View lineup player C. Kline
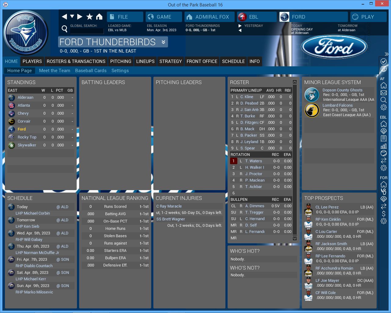This screenshot has height=313, width=391. 247,97
